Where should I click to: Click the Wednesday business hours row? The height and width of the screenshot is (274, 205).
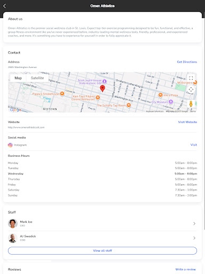pyautogui.click(x=102, y=173)
